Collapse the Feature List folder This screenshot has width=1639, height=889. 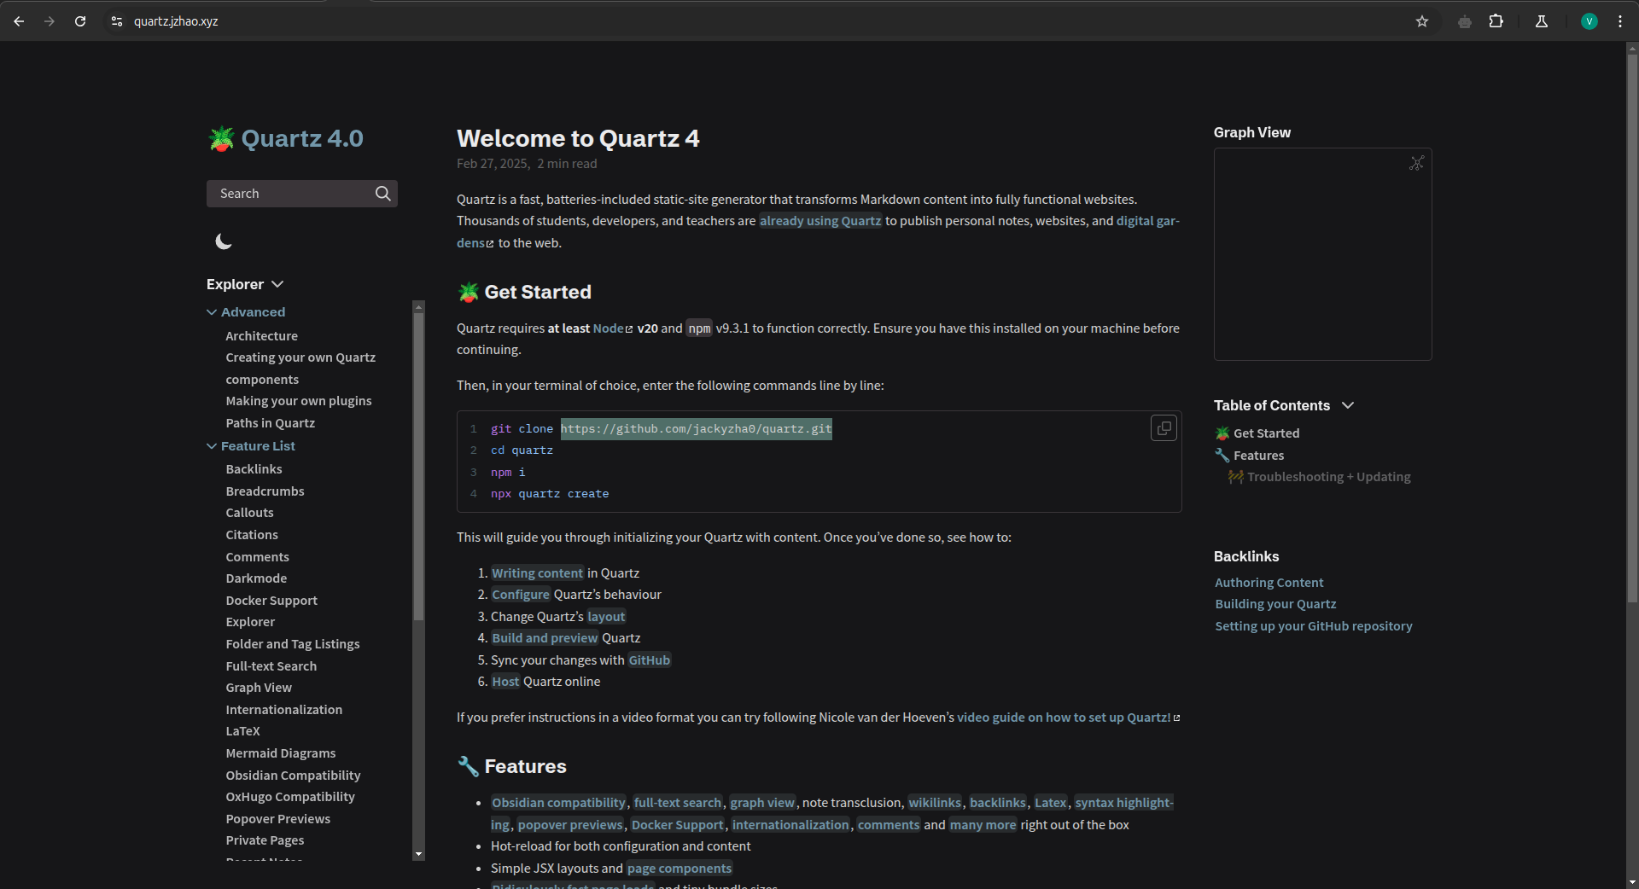(x=212, y=446)
